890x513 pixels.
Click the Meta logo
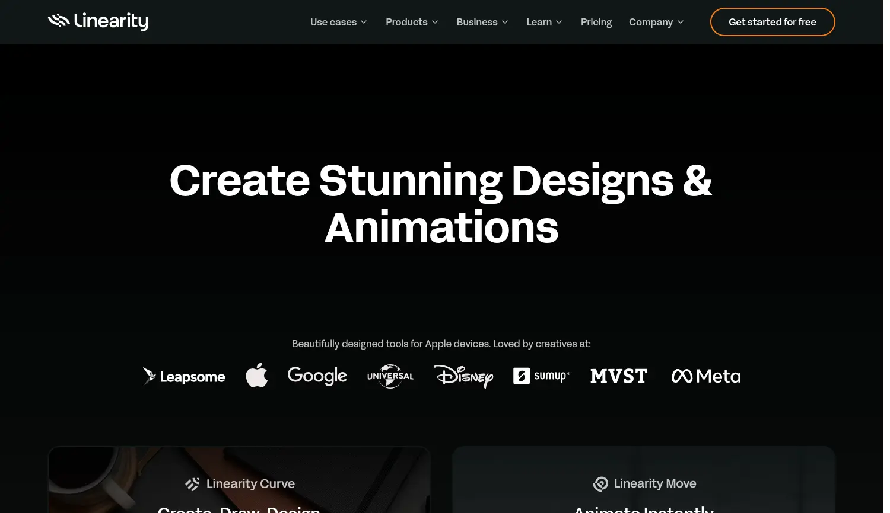point(705,376)
